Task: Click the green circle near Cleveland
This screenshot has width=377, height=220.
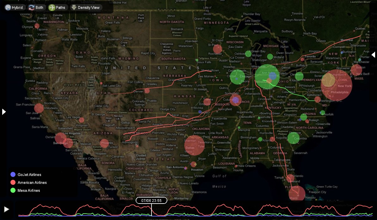Action: pyautogui.click(x=299, y=76)
